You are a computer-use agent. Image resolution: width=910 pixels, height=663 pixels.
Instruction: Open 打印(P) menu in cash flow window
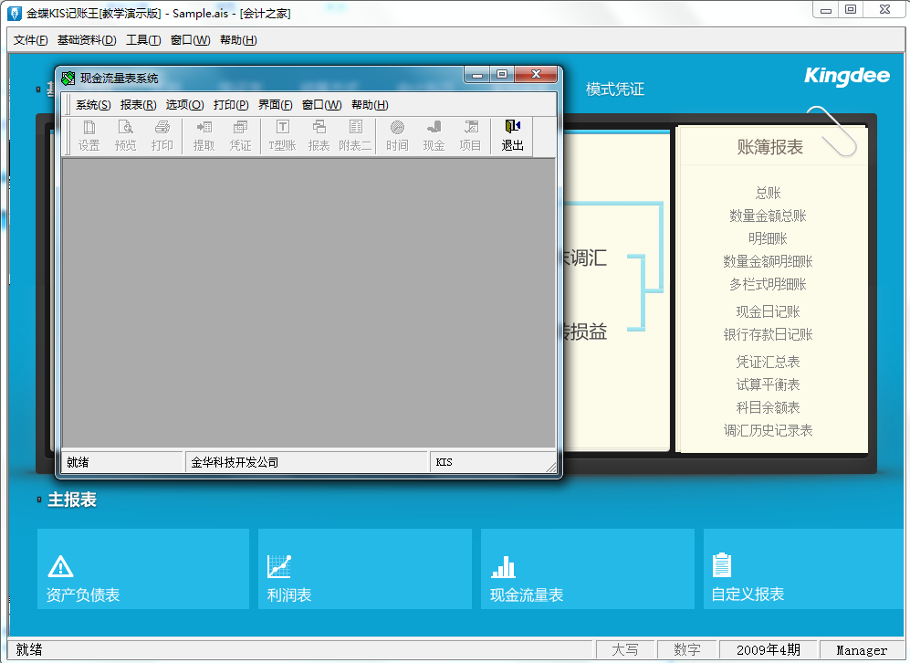click(x=231, y=104)
